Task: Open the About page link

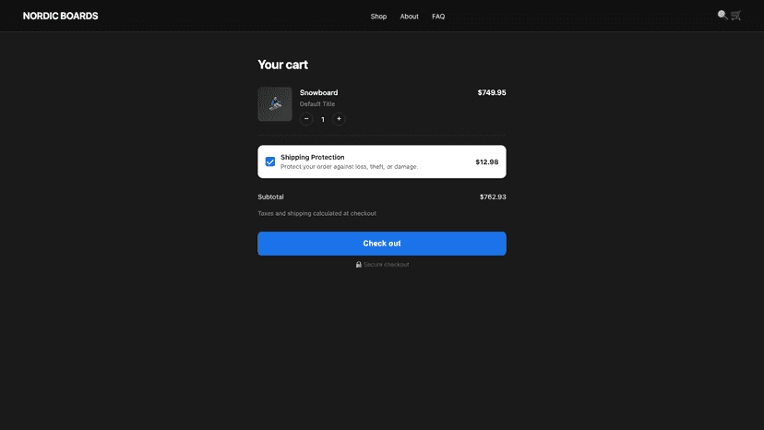Action: (x=410, y=16)
